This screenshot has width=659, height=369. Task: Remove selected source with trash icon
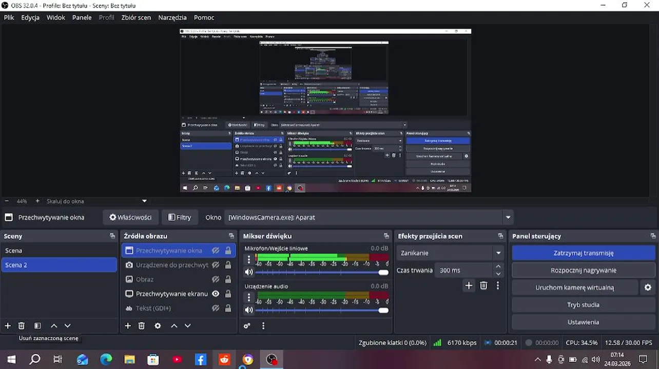pos(142,325)
